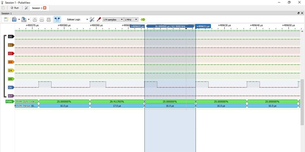The image size is (305, 152).
Task: Click the new session icon in top bar
Action: [x=3, y=8]
